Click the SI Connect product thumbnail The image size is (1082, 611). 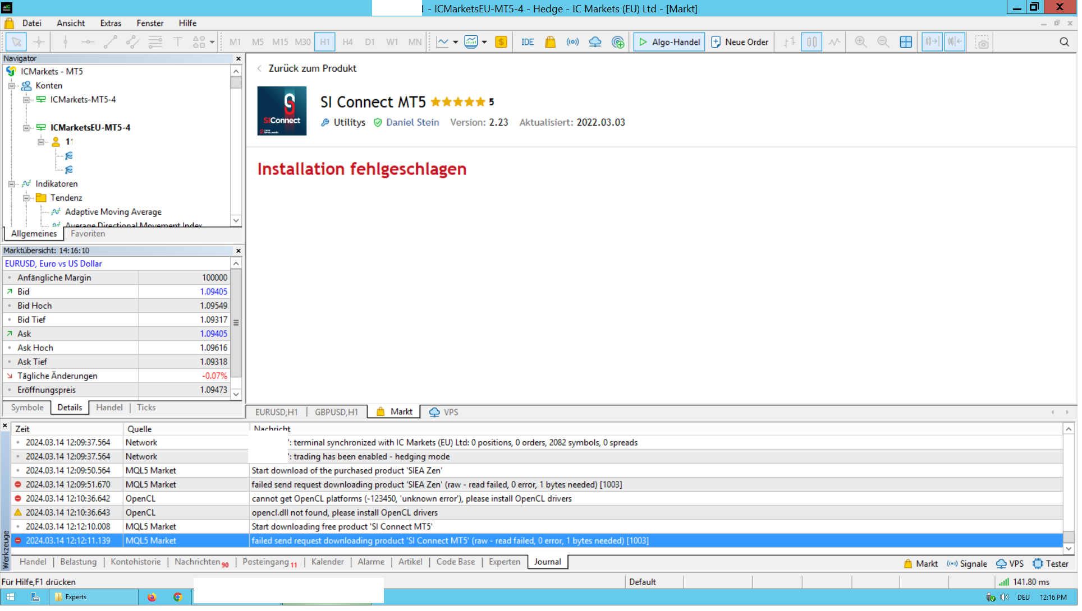[x=283, y=111]
